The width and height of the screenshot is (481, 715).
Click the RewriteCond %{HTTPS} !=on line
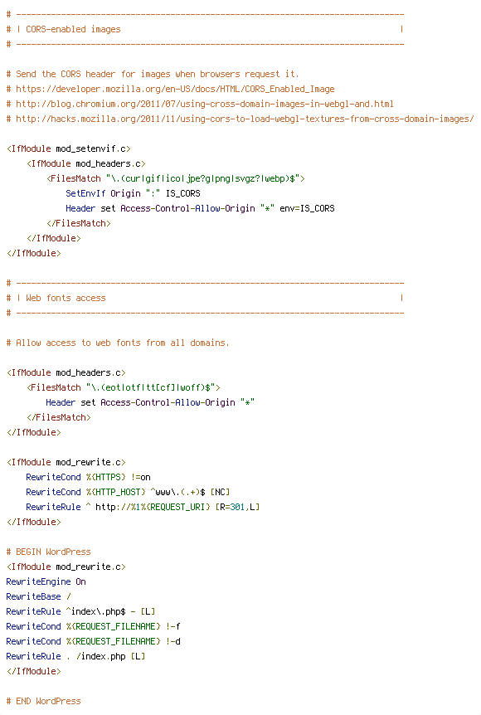point(88,478)
